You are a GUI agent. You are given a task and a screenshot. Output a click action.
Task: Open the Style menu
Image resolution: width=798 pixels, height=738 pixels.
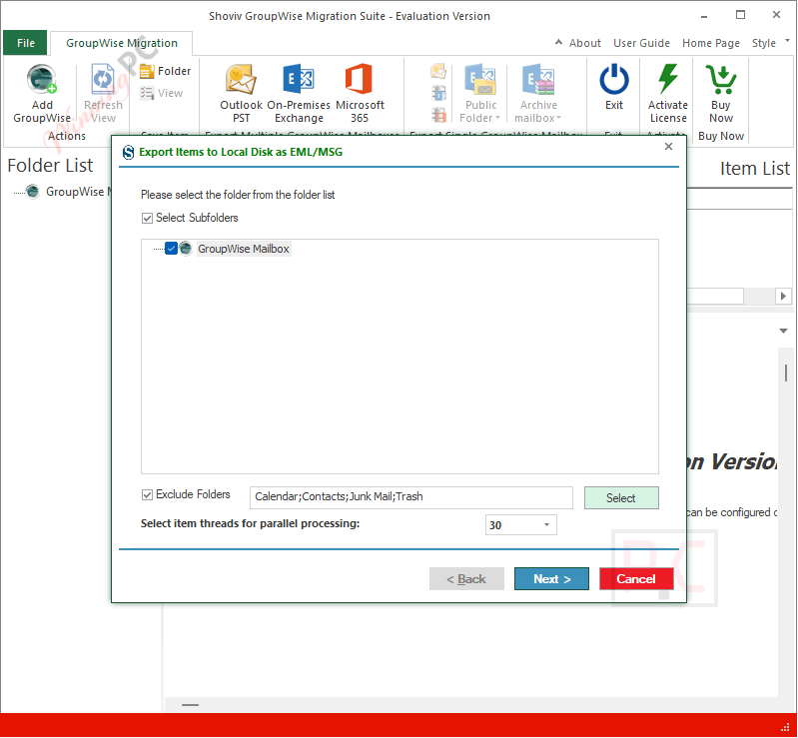coord(763,43)
